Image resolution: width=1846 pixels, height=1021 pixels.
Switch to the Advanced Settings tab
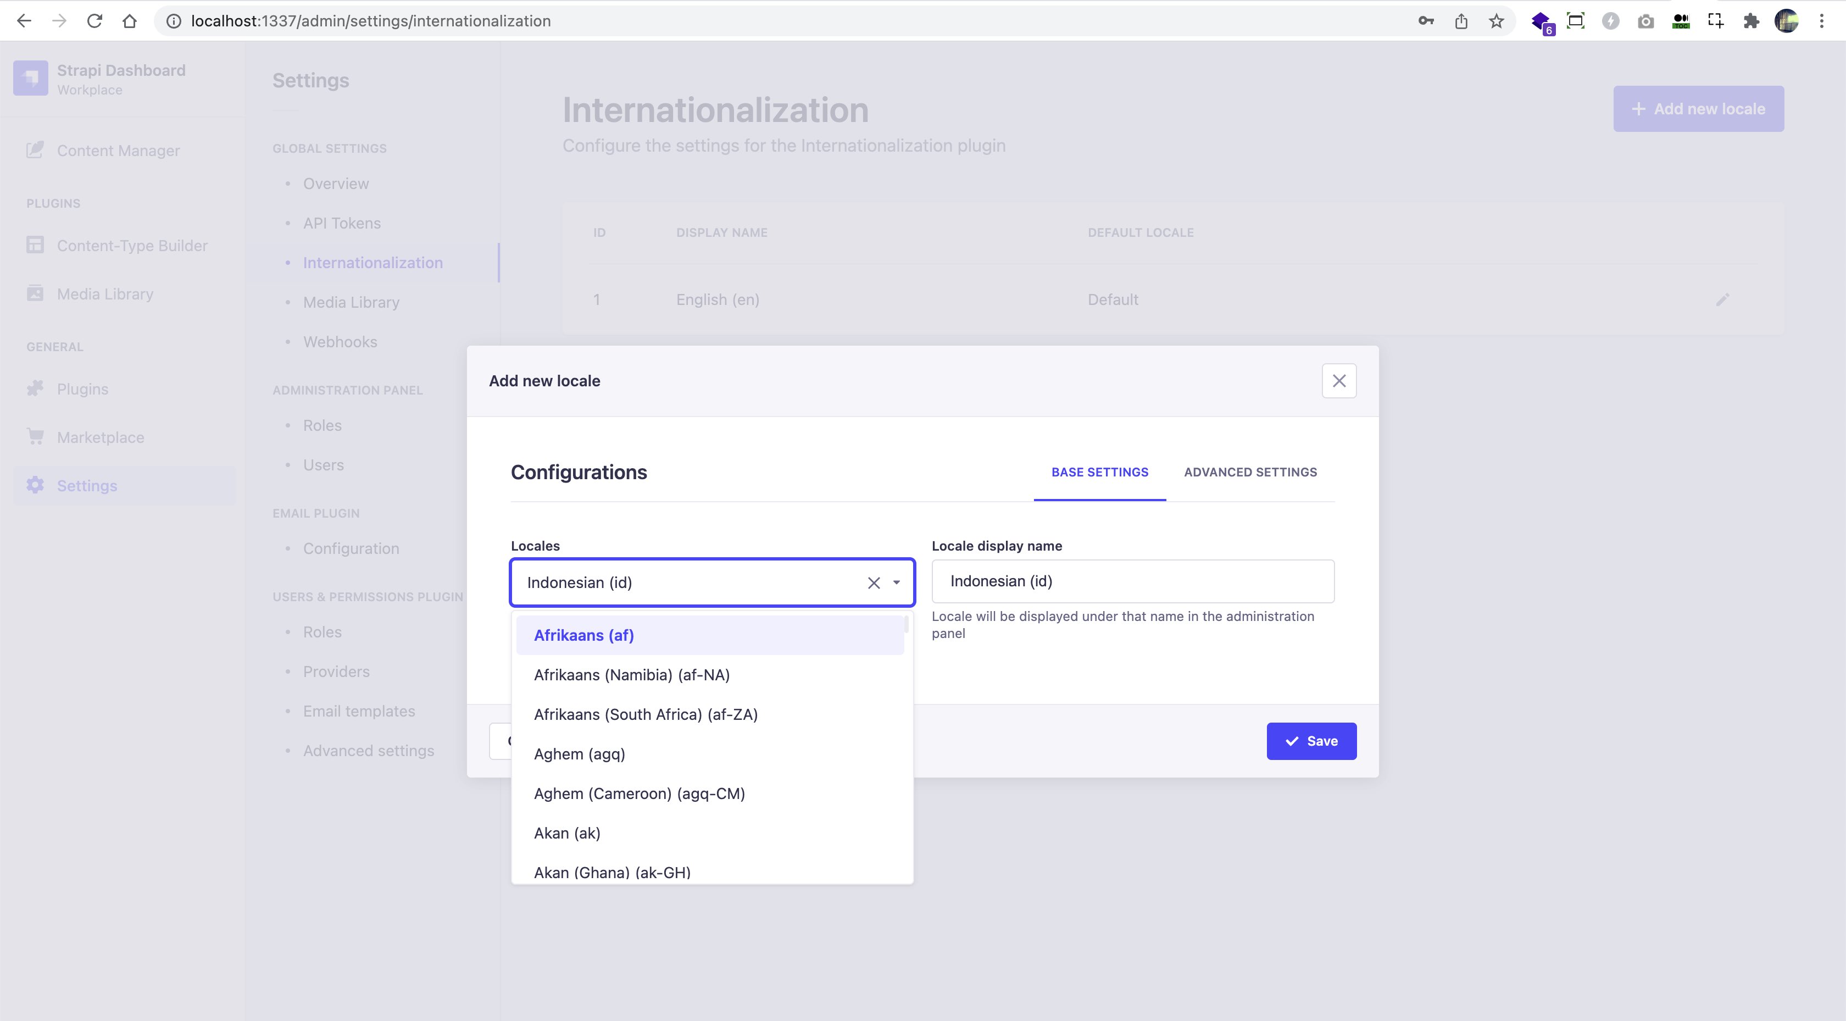(x=1250, y=471)
